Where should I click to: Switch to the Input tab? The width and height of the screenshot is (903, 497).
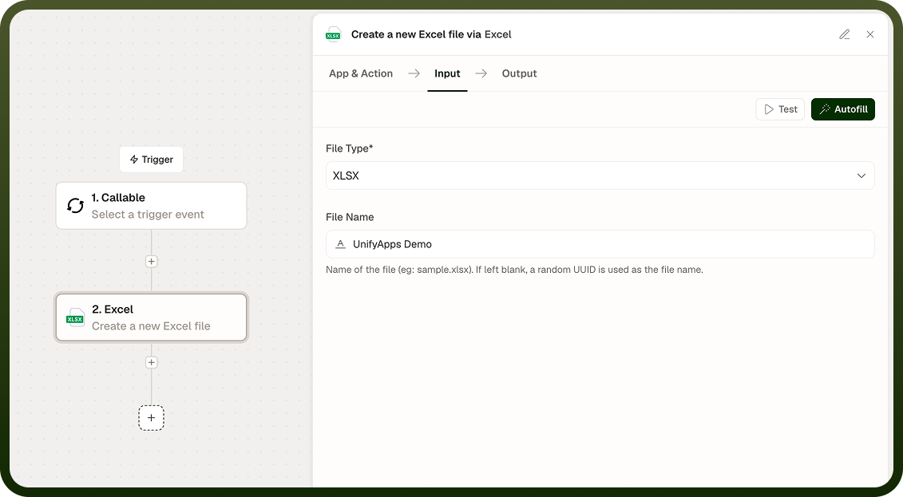click(x=447, y=73)
